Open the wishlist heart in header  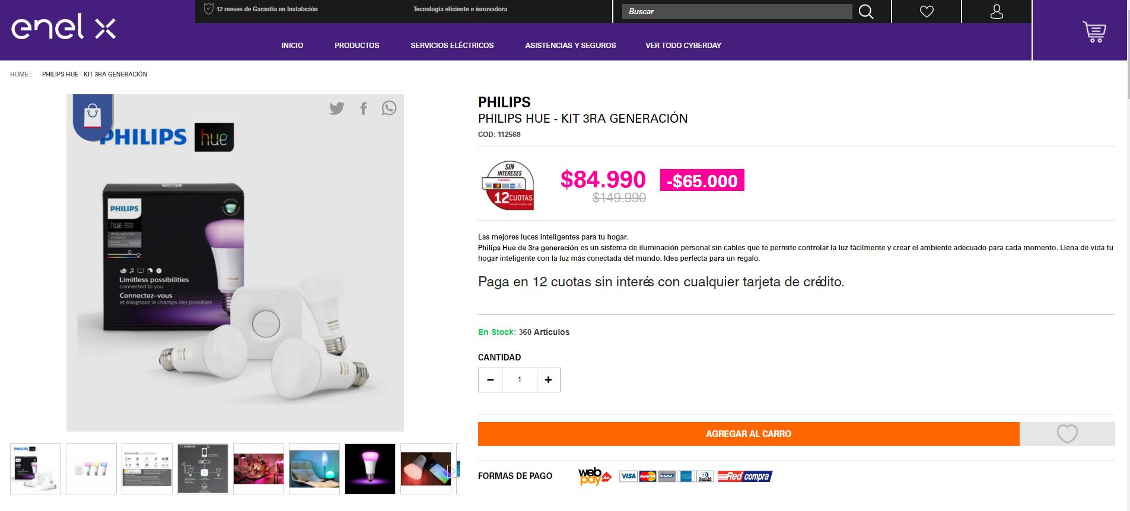point(927,12)
